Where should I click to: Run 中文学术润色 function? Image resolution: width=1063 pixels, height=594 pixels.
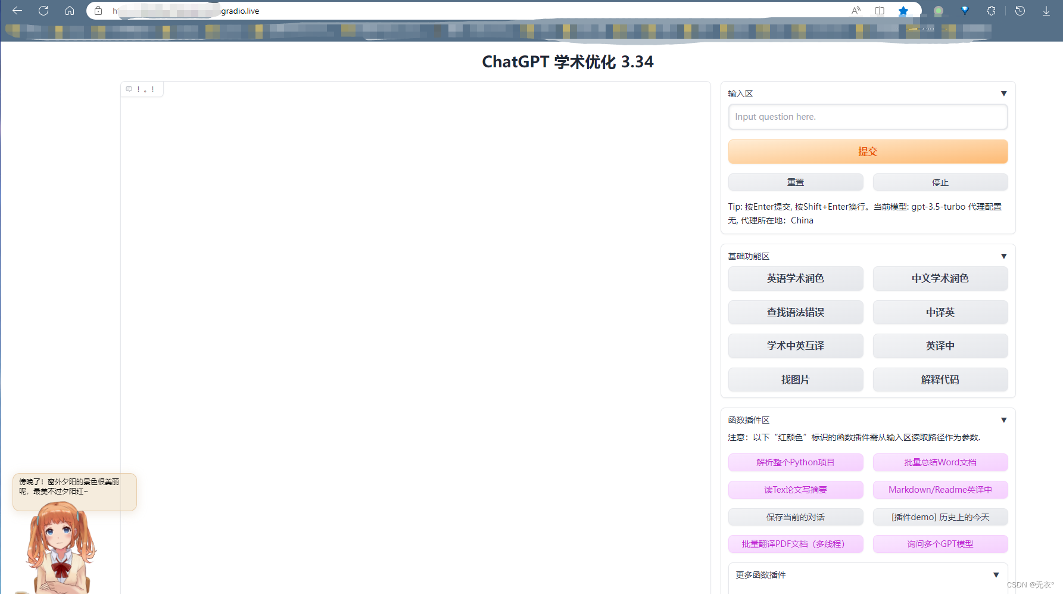tap(940, 278)
